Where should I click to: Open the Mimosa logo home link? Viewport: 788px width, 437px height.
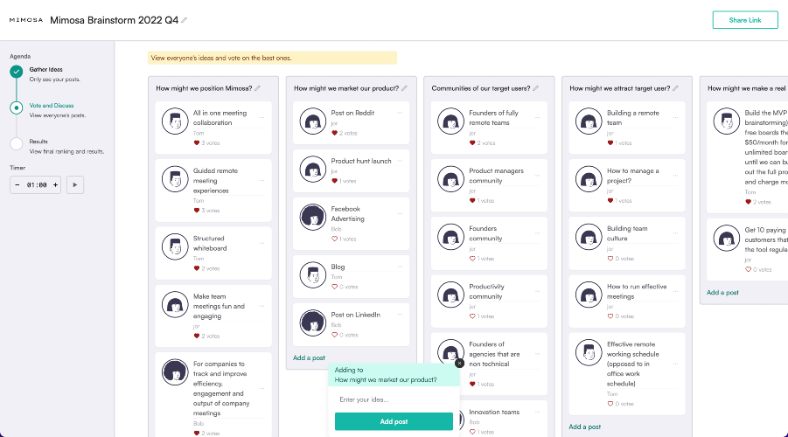pyautogui.click(x=26, y=20)
